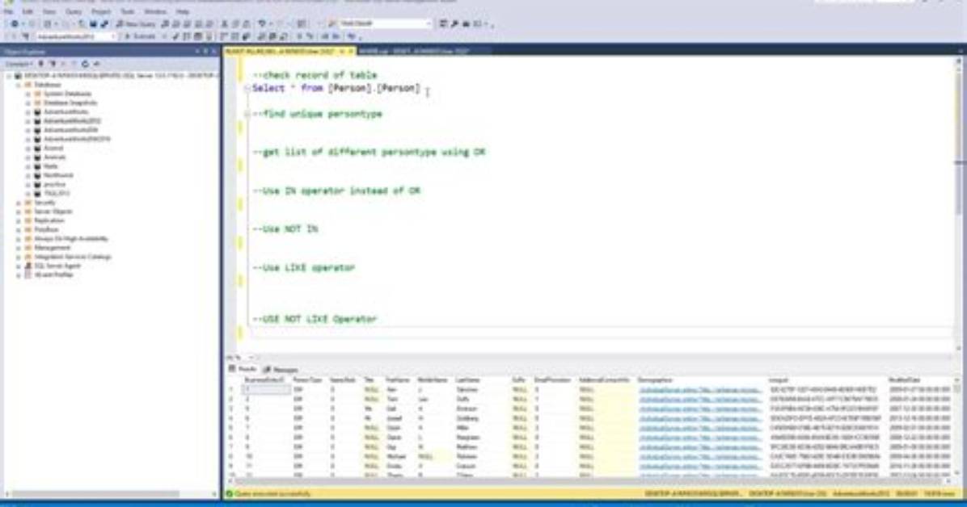Viewport: 967px width, 507px height.
Task: Click the Object Explorer pin icon
Action: tap(205, 51)
